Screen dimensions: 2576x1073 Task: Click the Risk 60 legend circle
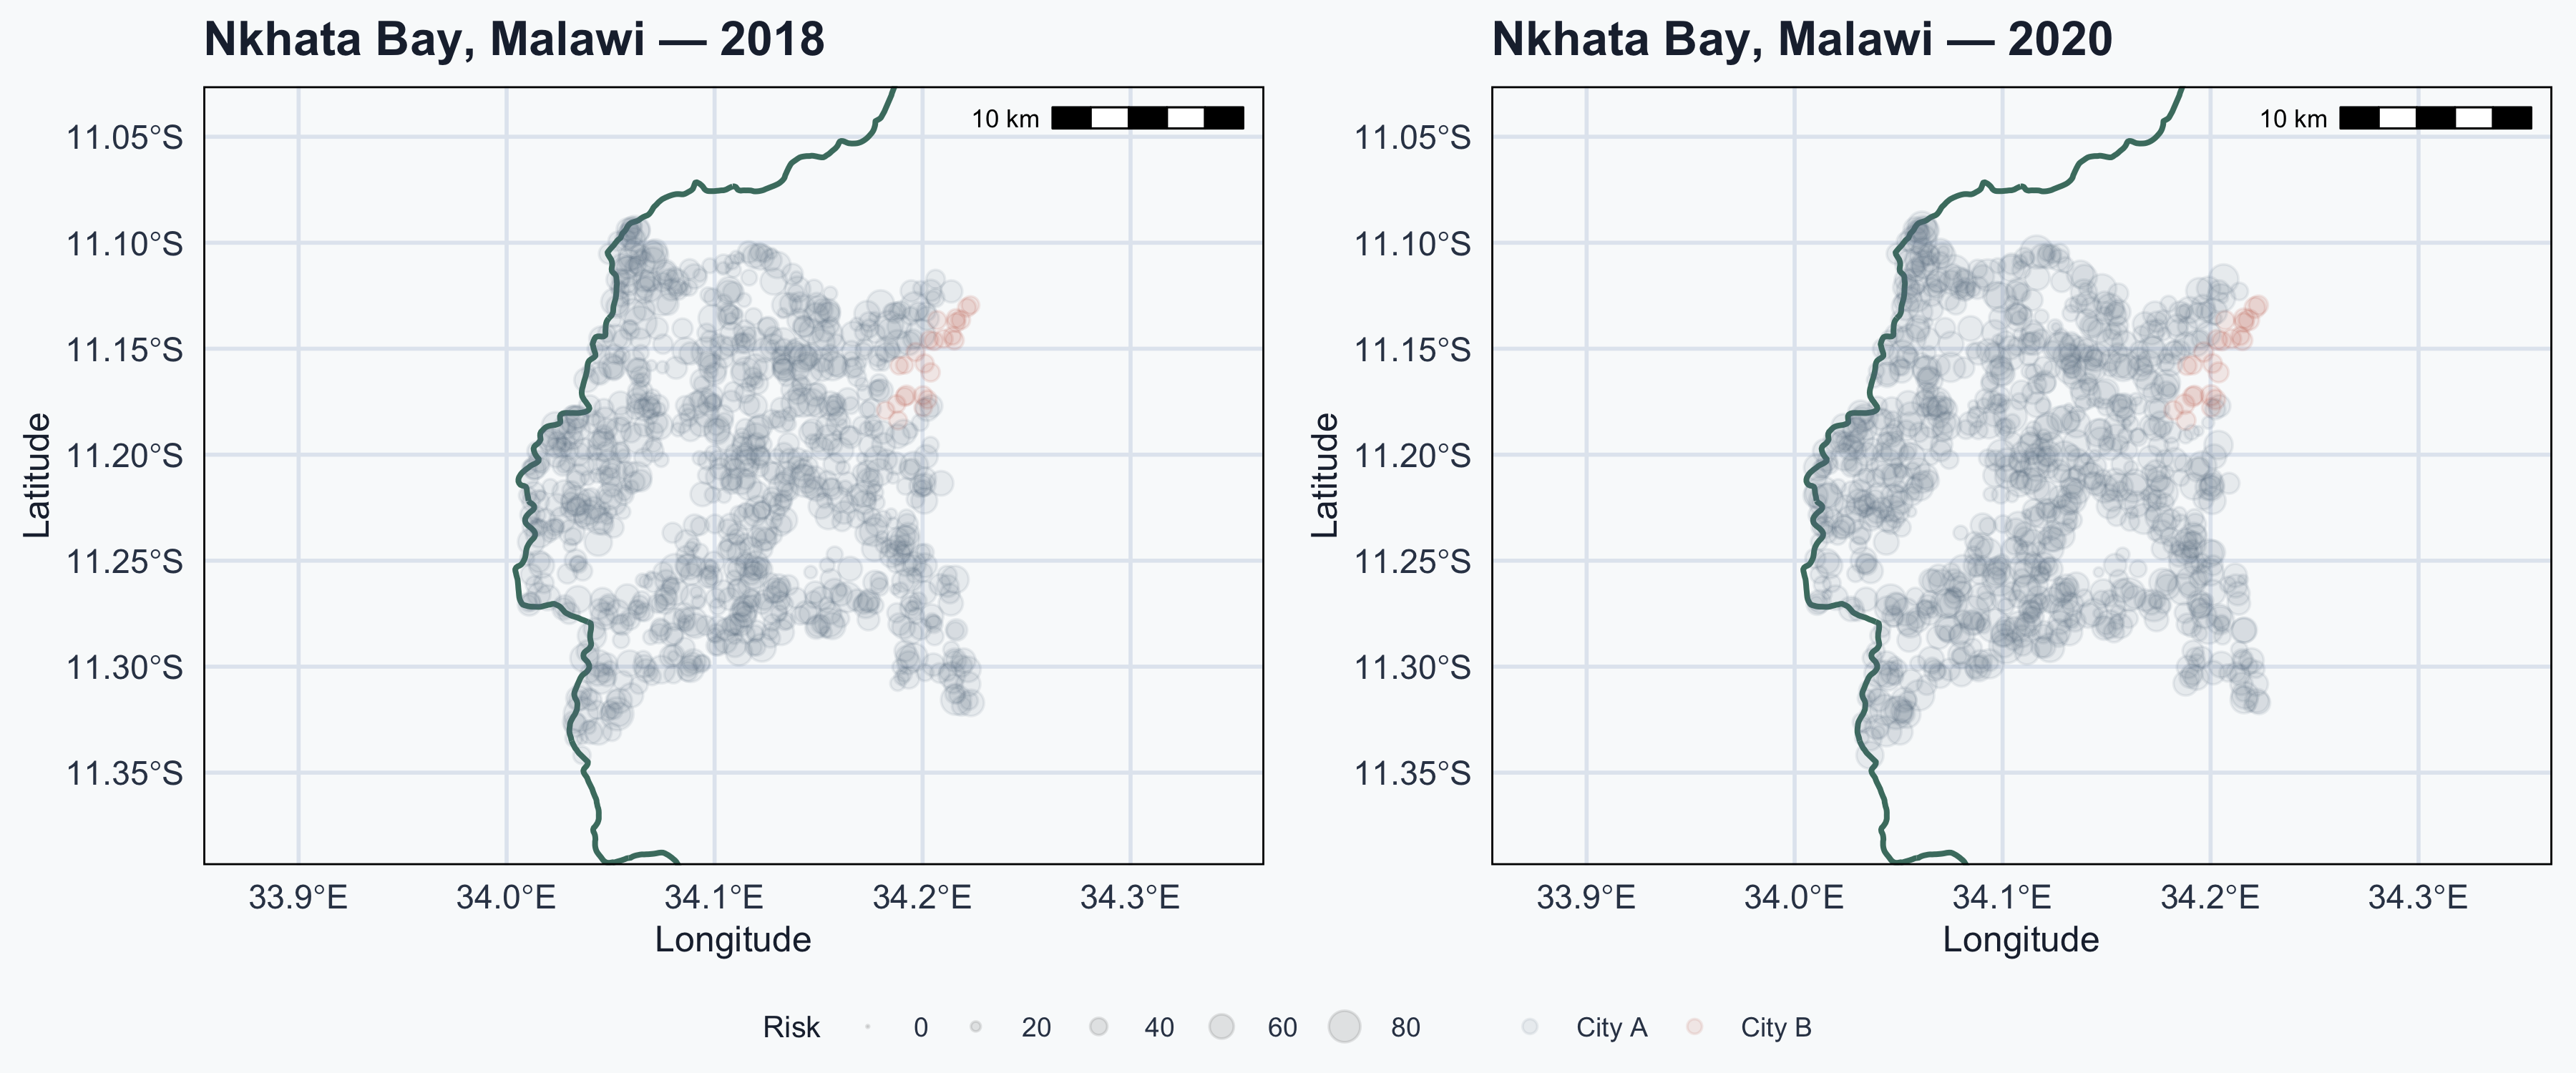pos(1221,1027)
